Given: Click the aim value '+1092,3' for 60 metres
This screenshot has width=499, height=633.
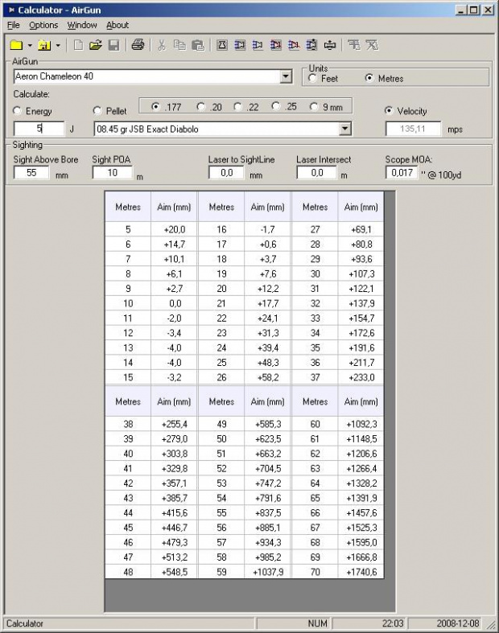Looking at the screenshot, I should coord(361,424).
